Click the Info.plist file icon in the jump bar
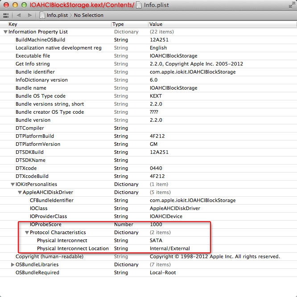297x297 pixels. (x=42, y=15)
